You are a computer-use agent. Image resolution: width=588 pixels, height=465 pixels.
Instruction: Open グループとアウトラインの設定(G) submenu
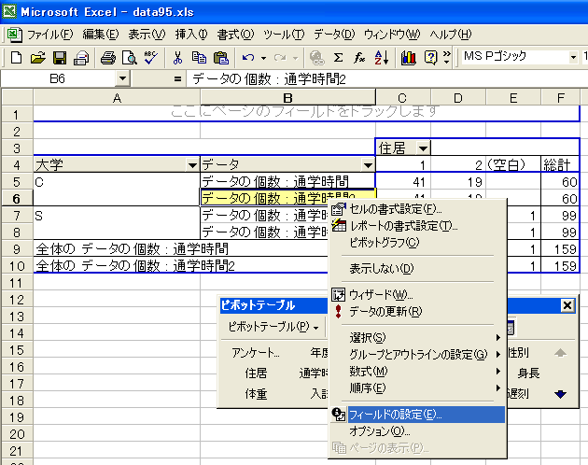point(418,355)
